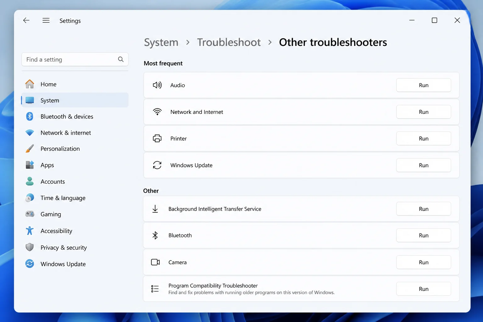Run the Camera troubleshooter
Image resolution: width=483 pixels, height=322 pixels.
point(424,262)
